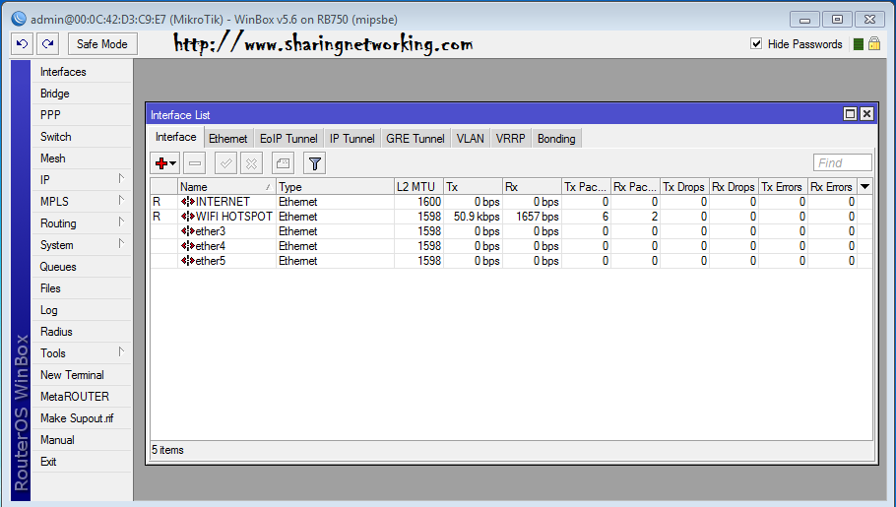Click the padlock icon at top right

(x=874, y=43)
